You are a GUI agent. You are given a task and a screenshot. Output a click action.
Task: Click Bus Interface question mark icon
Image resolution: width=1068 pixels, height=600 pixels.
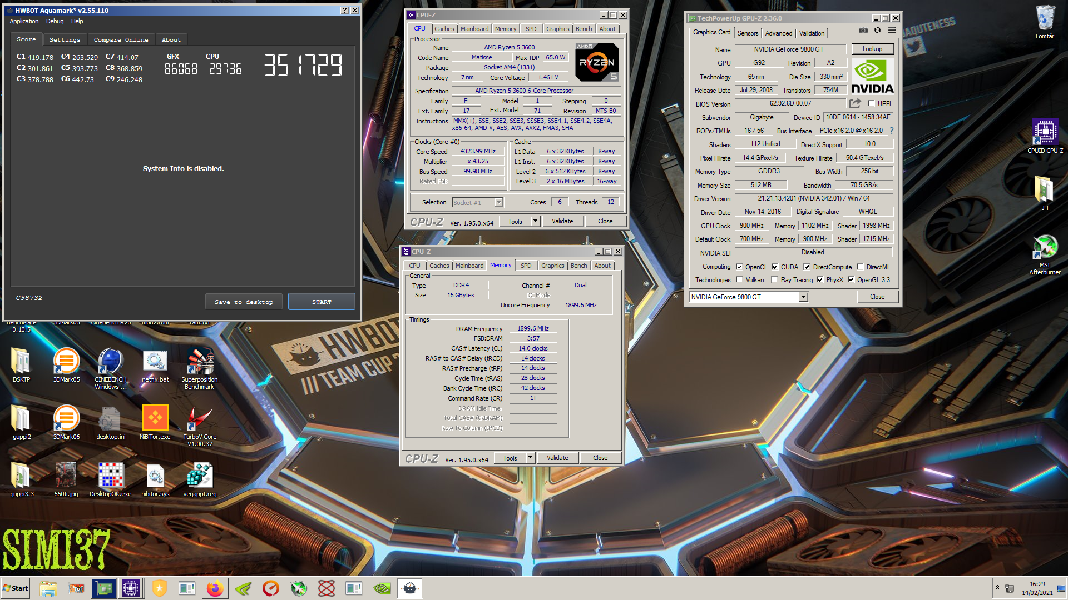(x=891, y=131)
